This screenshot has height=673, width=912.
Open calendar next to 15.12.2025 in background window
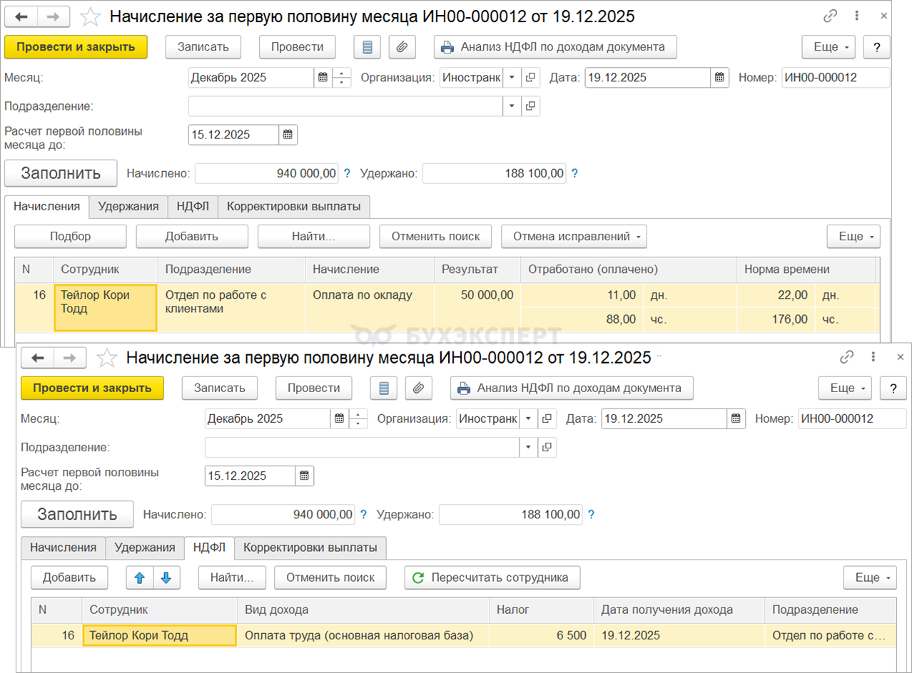[x=288, y=135]
